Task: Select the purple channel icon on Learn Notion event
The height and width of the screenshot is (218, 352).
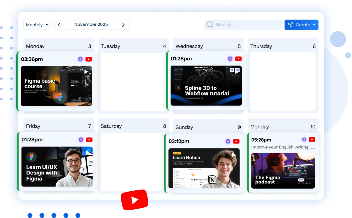Action: (x=228, y=141)
